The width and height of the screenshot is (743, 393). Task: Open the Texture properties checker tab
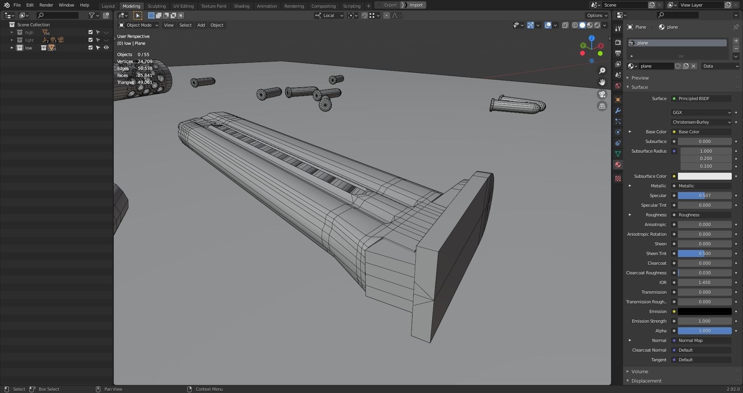[x=618, y=179]
